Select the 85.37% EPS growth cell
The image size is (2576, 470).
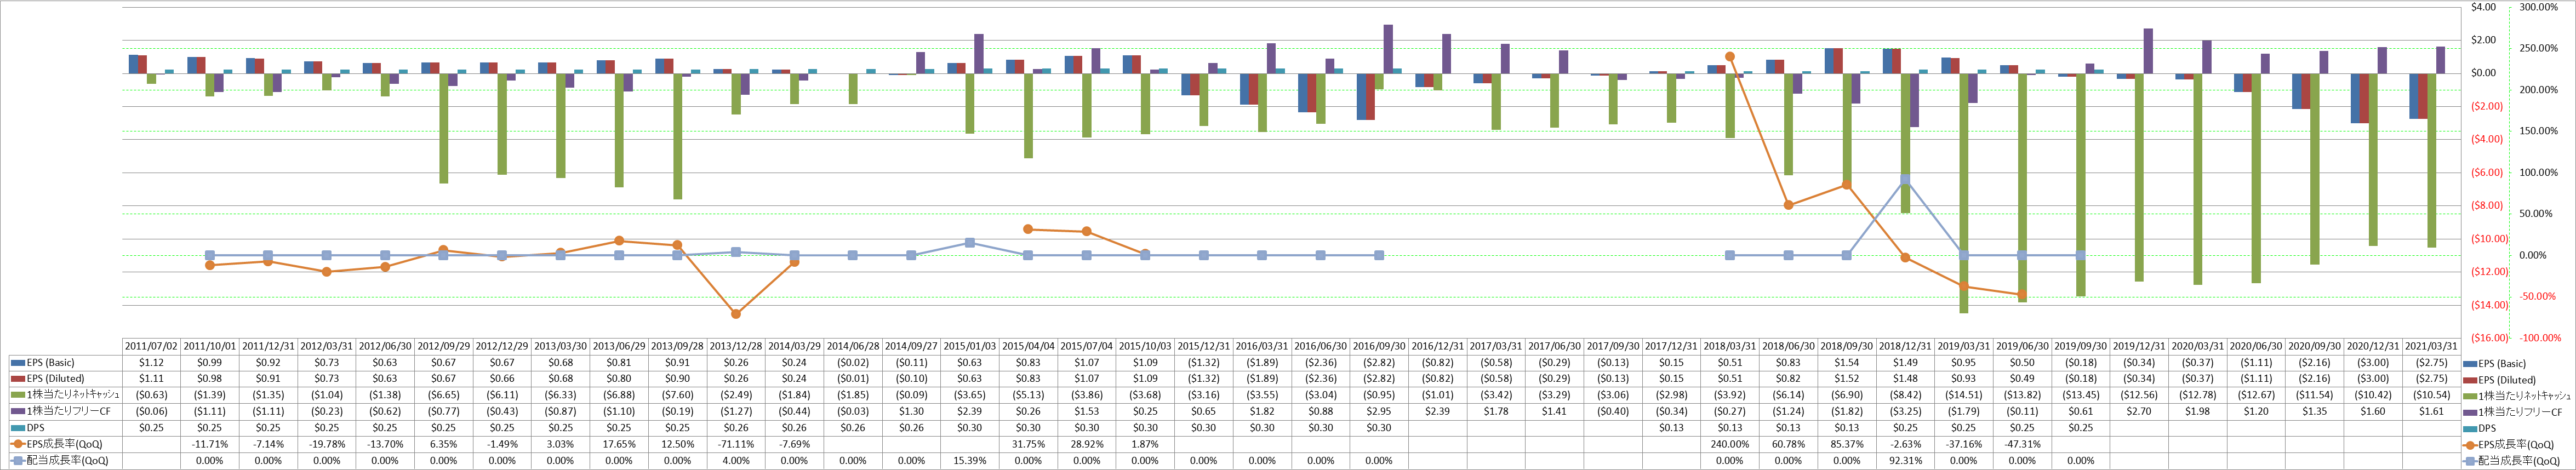pos(1846,444)
